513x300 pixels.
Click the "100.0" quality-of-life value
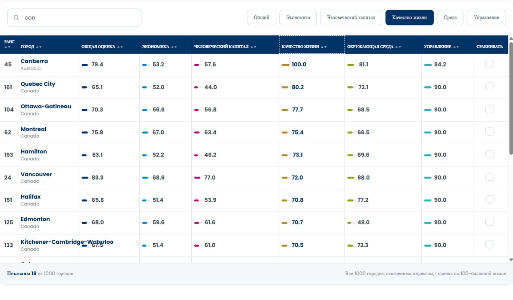(x=299, y=64)
